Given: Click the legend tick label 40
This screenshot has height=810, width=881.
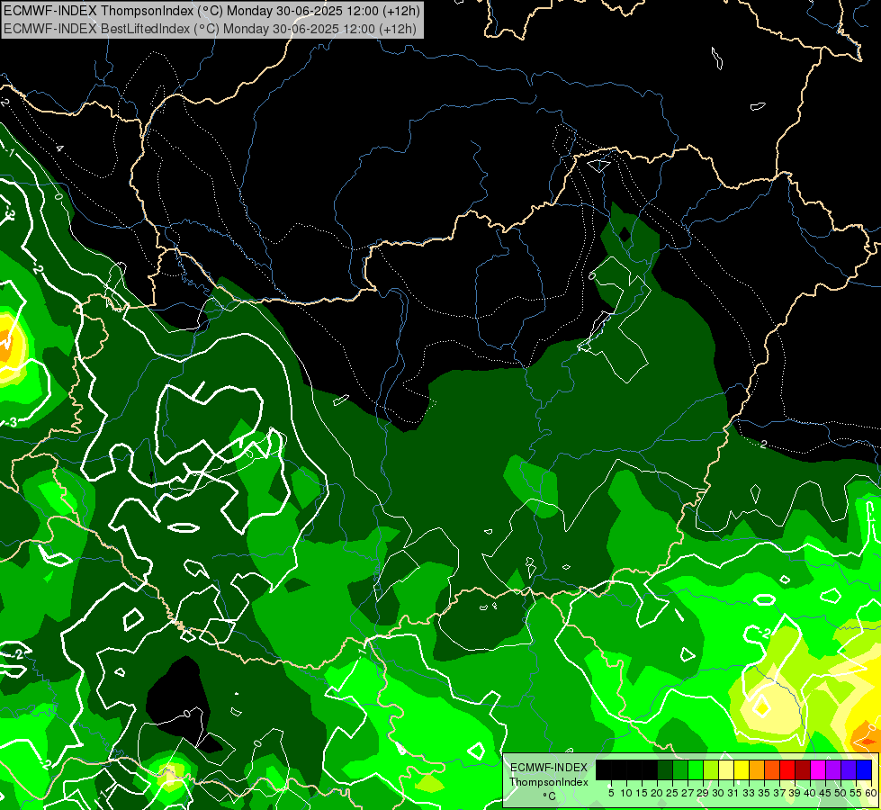Looking at the screenshot, I should pyautogui.click(x=810, y=793).
